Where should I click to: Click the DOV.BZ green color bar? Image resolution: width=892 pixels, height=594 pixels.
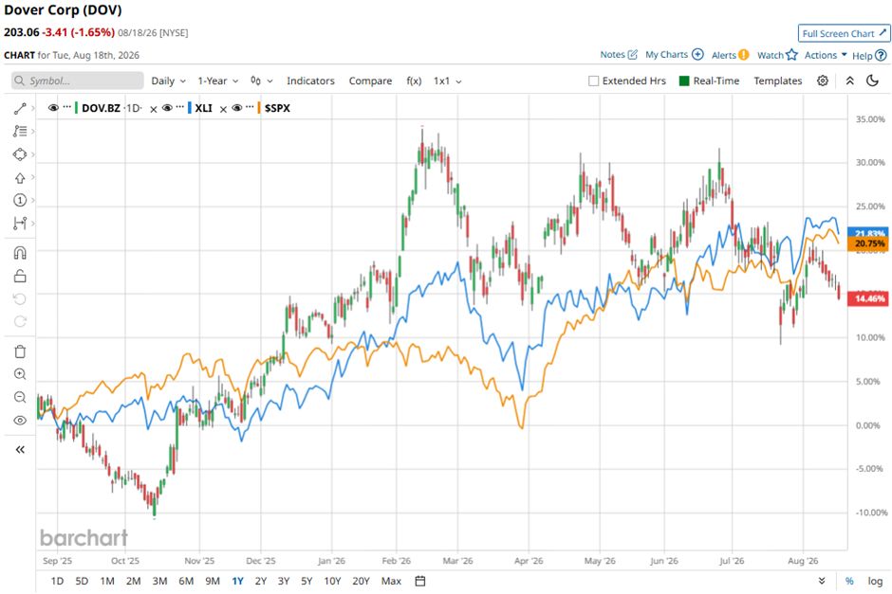pyautogui.click(x=76, y=108)
